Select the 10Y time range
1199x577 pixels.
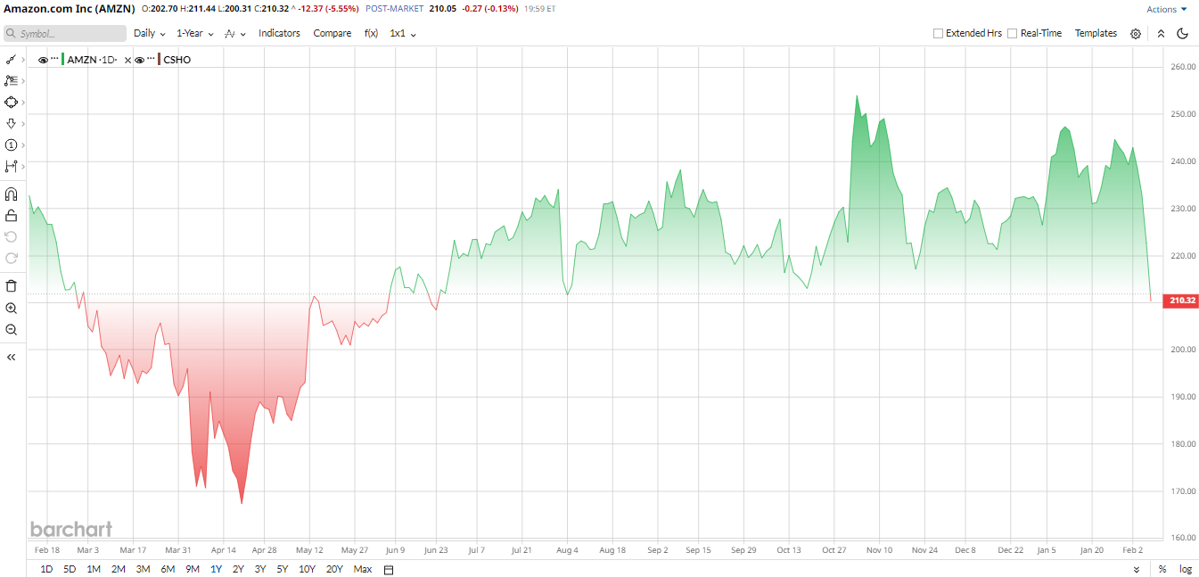tap(307, 569)
